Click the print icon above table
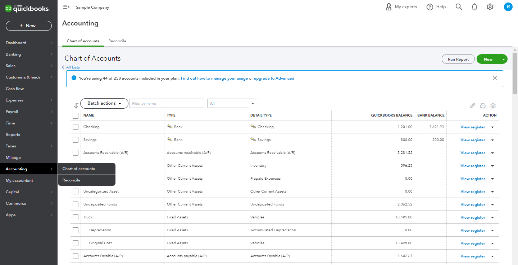Viewport: 518px width, 265px height. click(x=483, y=106)
